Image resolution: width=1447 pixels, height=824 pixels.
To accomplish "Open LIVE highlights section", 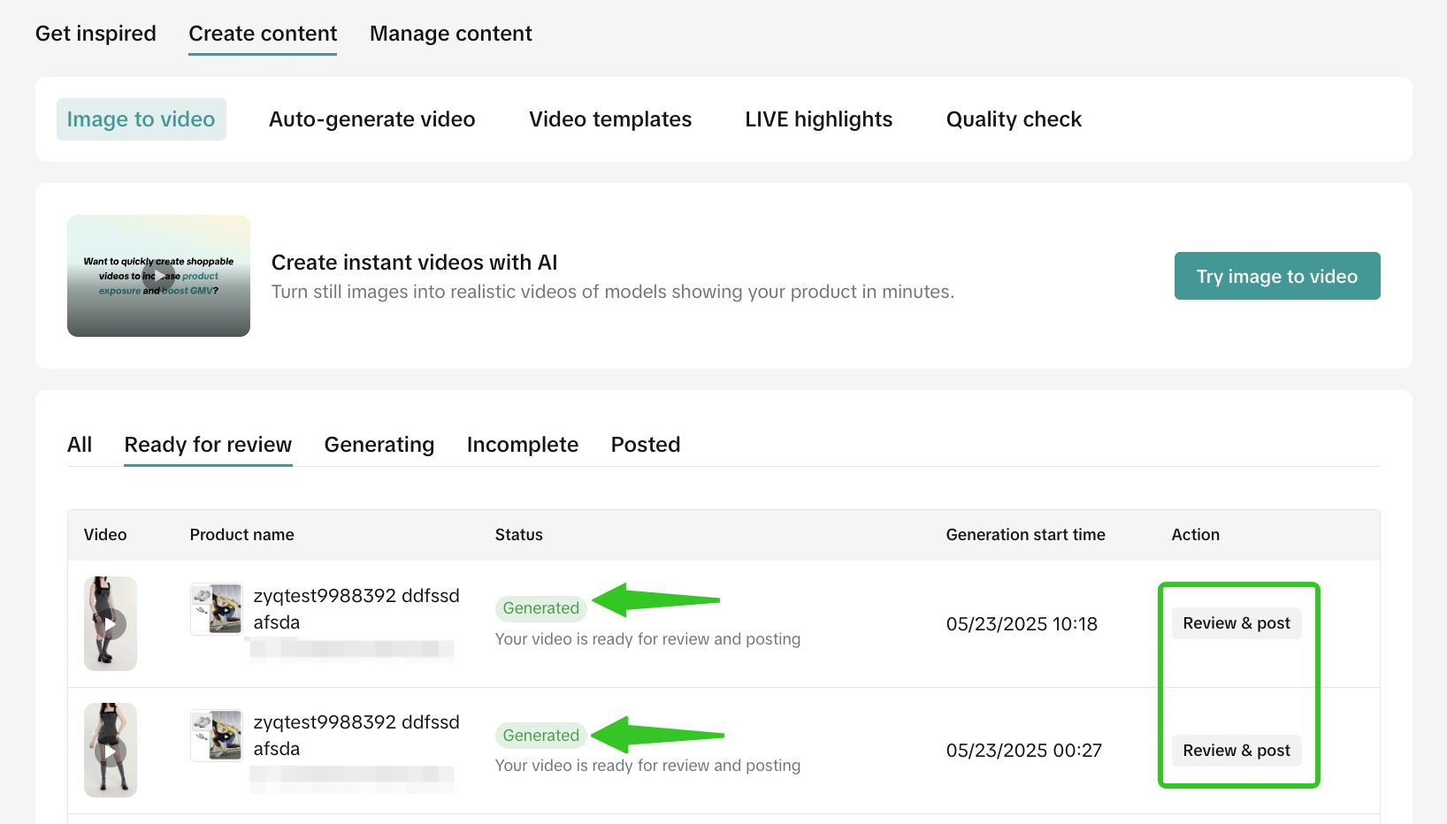I will 818,119.
